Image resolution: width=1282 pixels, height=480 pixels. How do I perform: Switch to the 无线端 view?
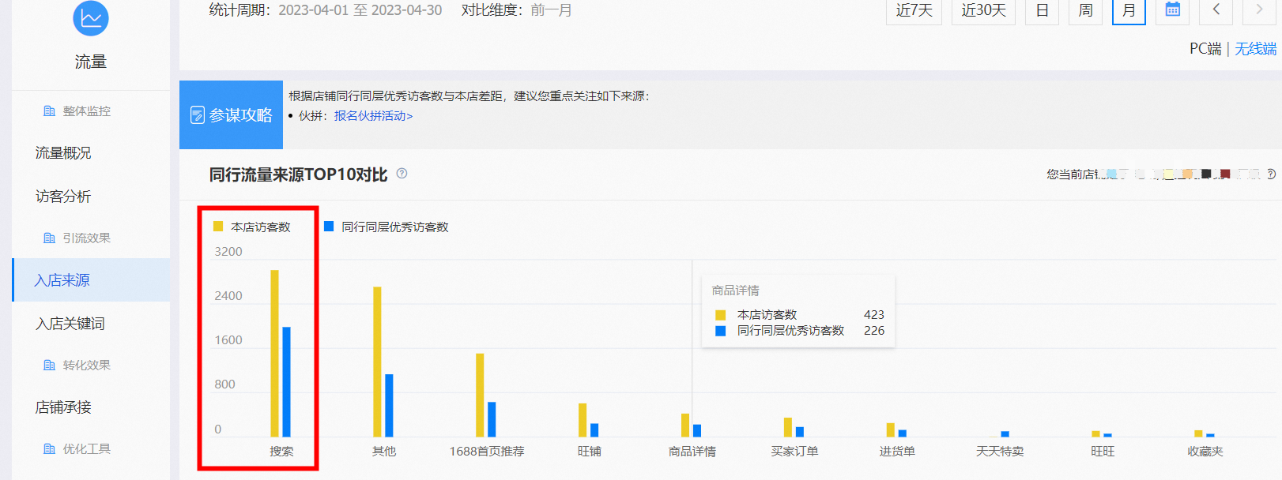tap(1255, 49)
